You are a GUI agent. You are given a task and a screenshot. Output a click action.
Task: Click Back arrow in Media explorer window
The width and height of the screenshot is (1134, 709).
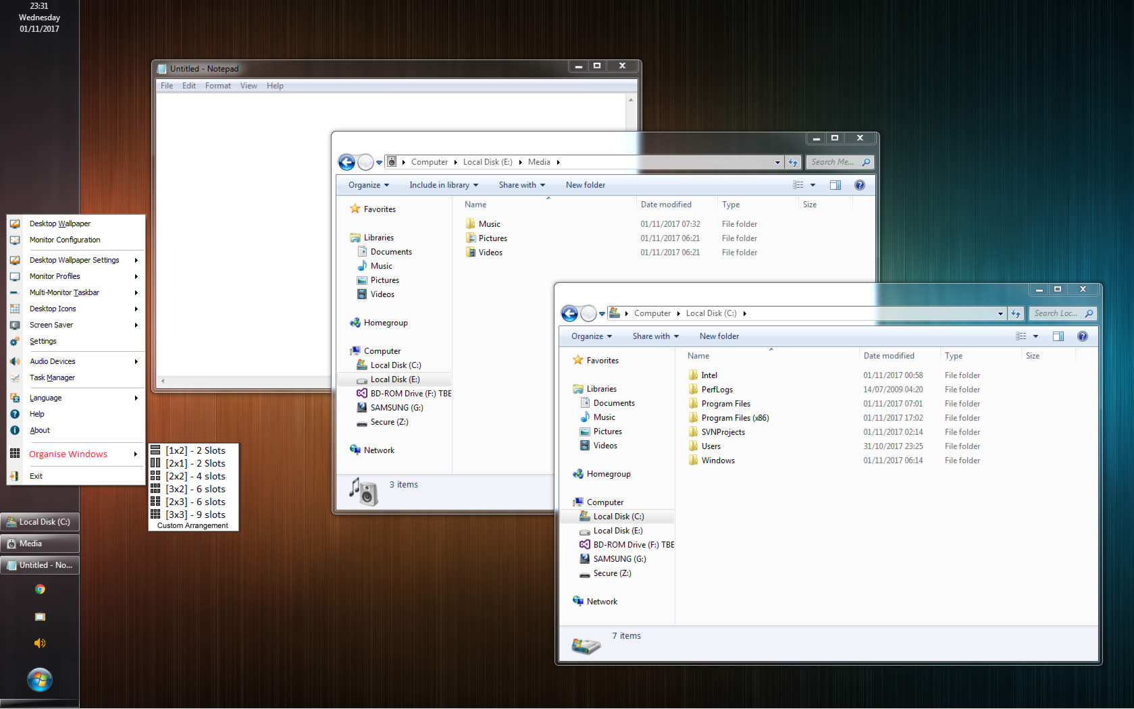346,162
